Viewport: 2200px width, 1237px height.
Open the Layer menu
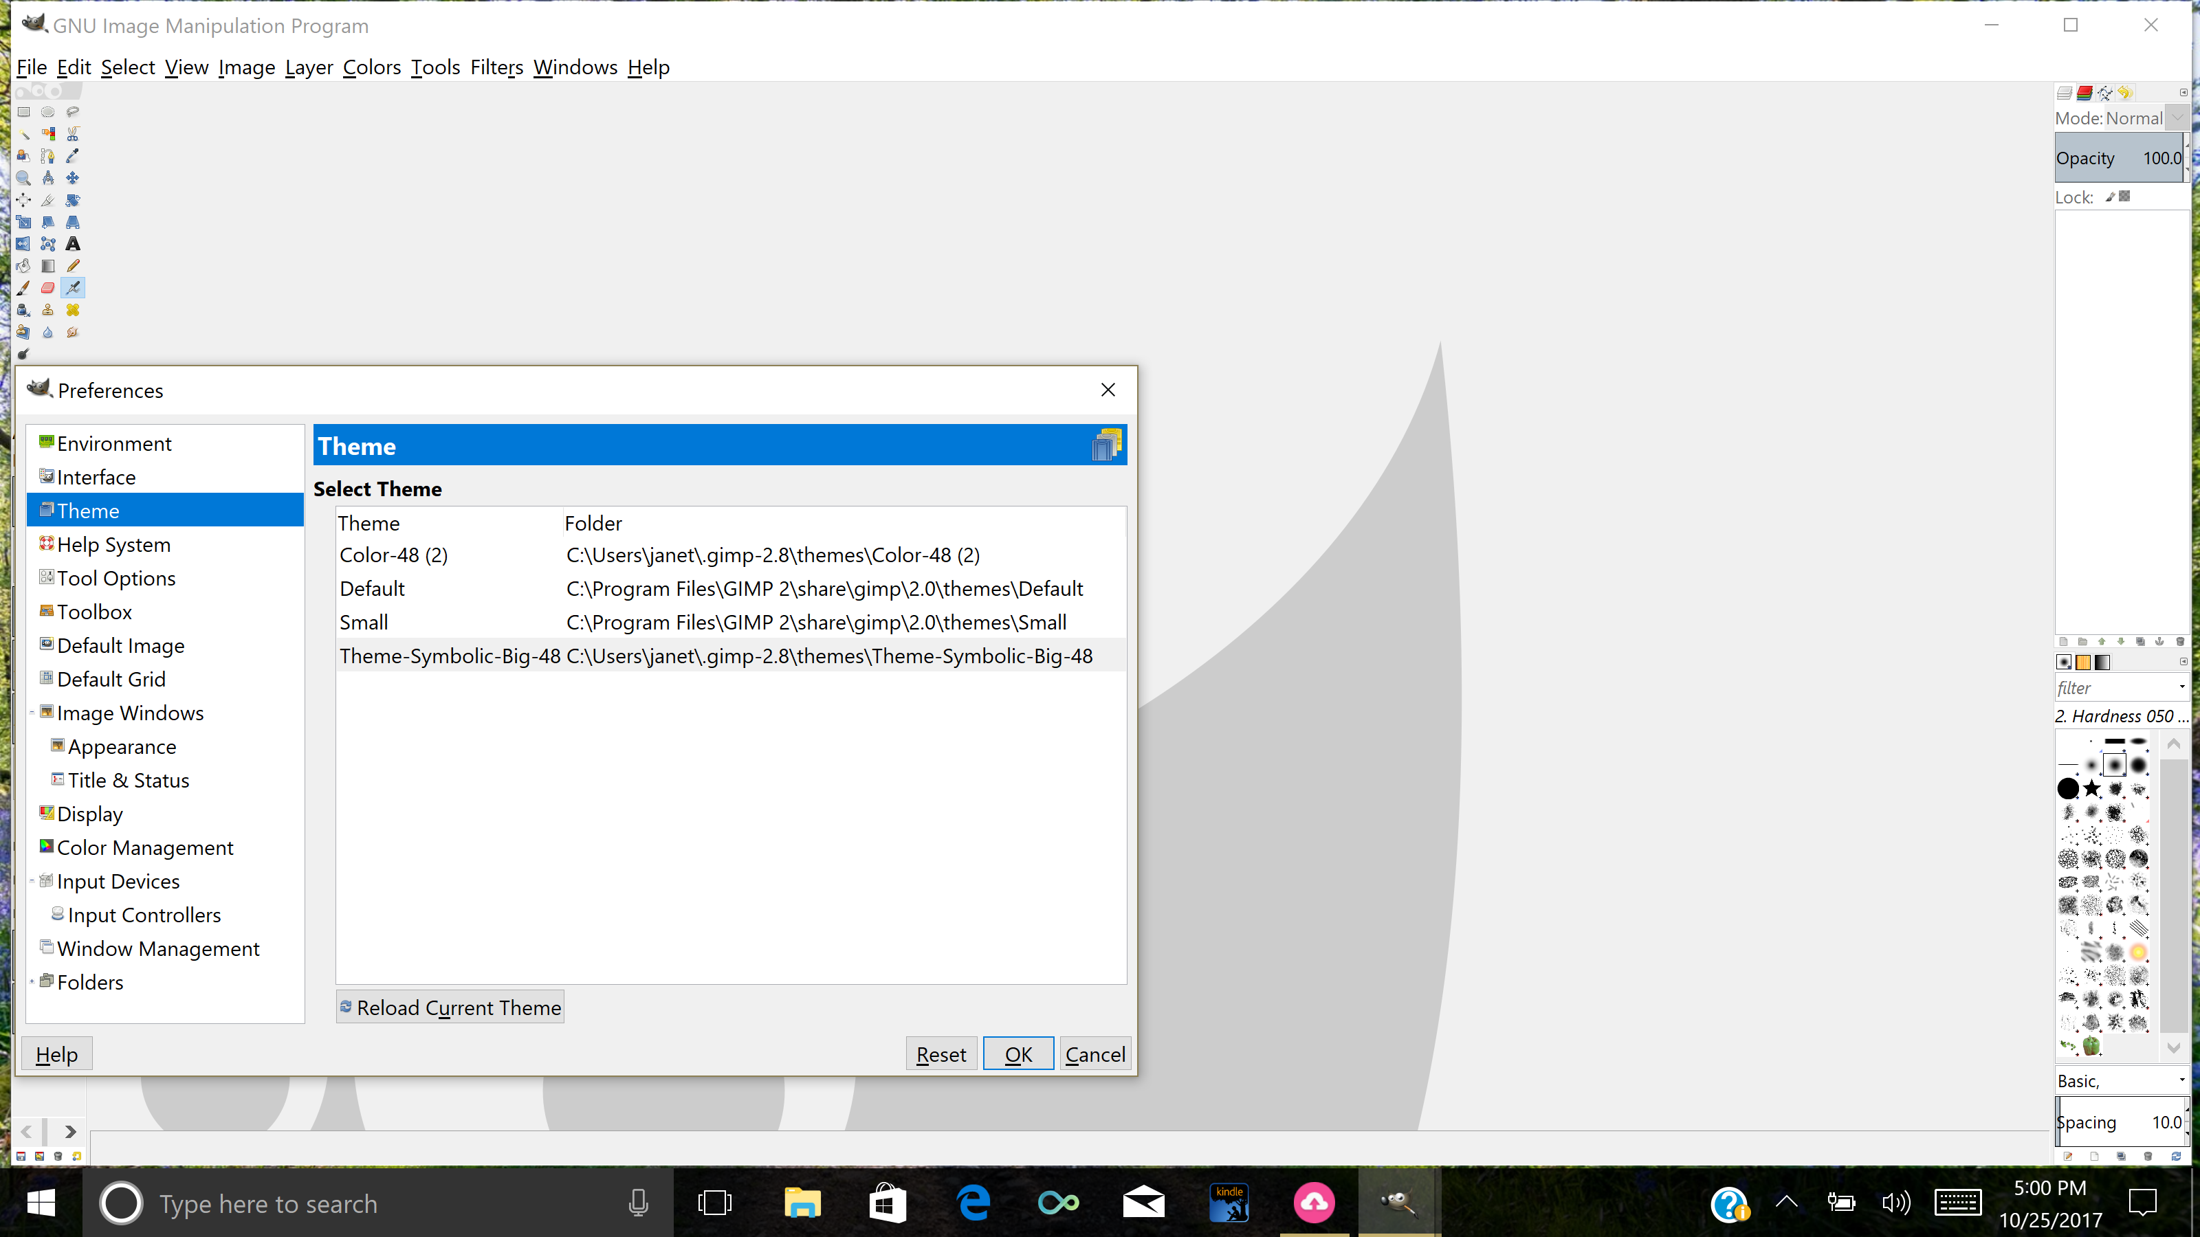click(x=308, y=67)
